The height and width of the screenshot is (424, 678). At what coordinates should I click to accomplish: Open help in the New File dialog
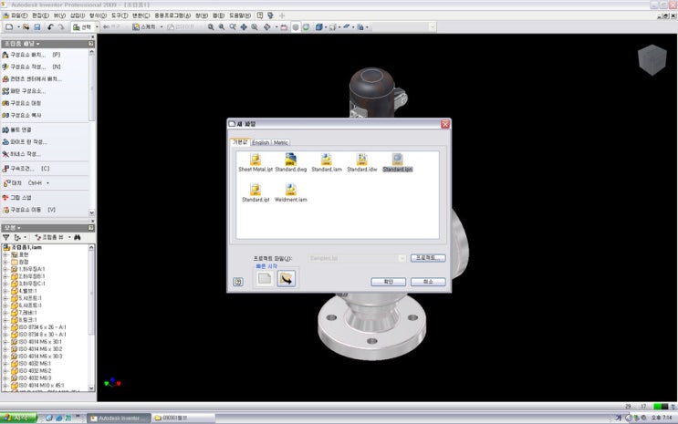[x=238, y=282]
